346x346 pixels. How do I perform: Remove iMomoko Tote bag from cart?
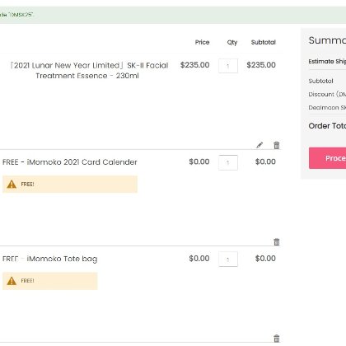click(x=277, y=339)
